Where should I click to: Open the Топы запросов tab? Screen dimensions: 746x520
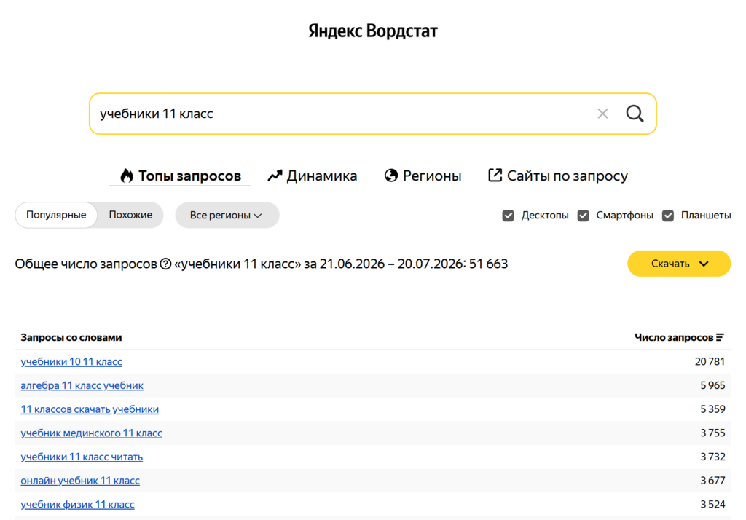pyautogui.click(x=181, y=176)
